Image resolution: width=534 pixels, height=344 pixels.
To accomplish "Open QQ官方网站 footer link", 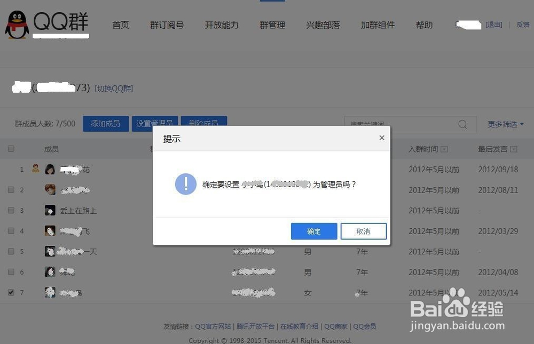I will [213, 326].
